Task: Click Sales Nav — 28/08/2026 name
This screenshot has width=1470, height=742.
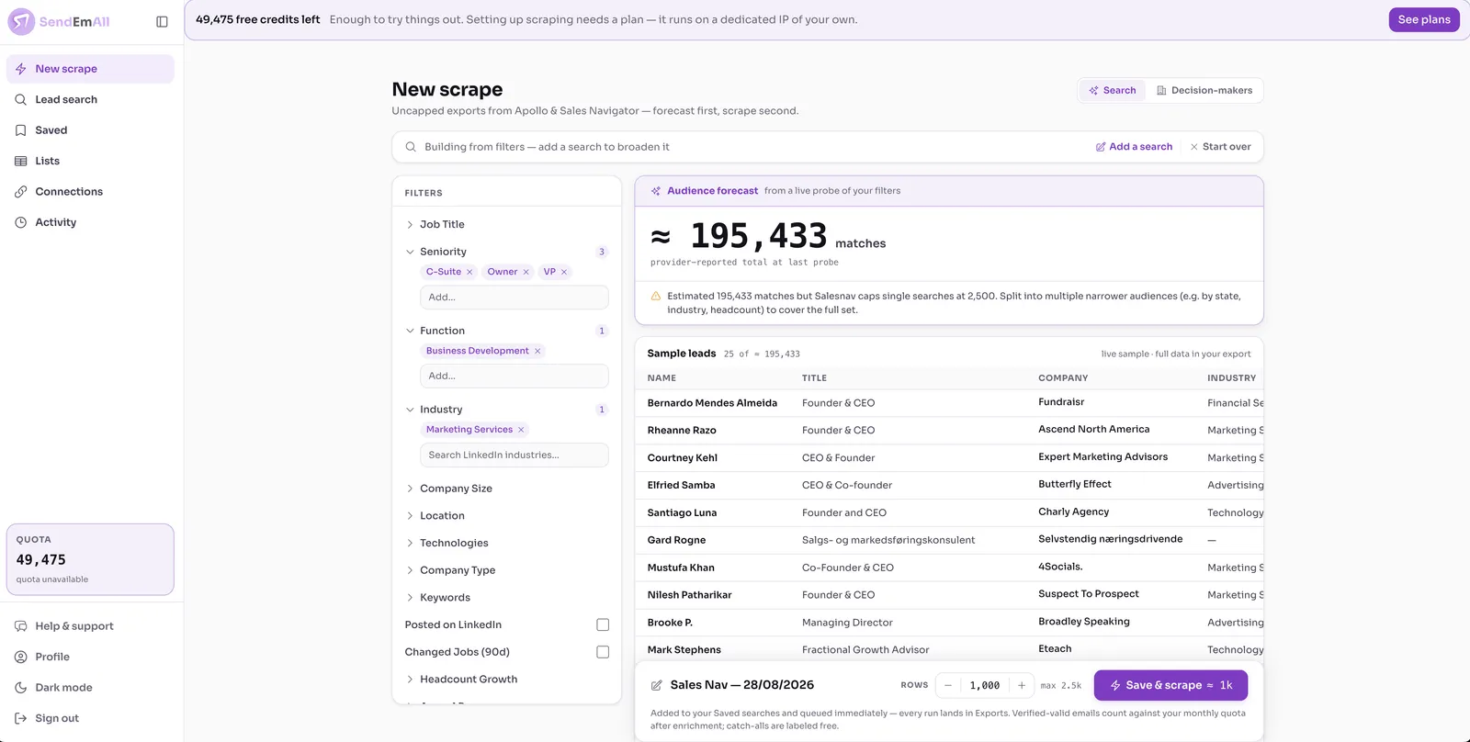Action: coord(742,685)
